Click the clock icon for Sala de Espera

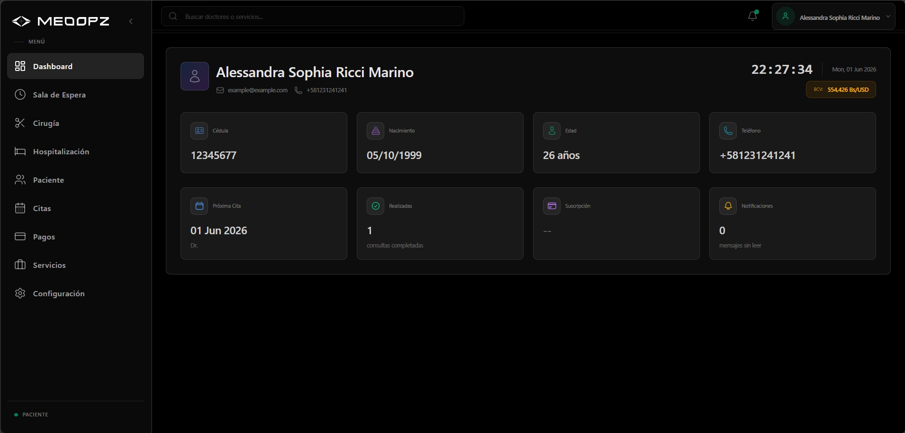point(20,95)
